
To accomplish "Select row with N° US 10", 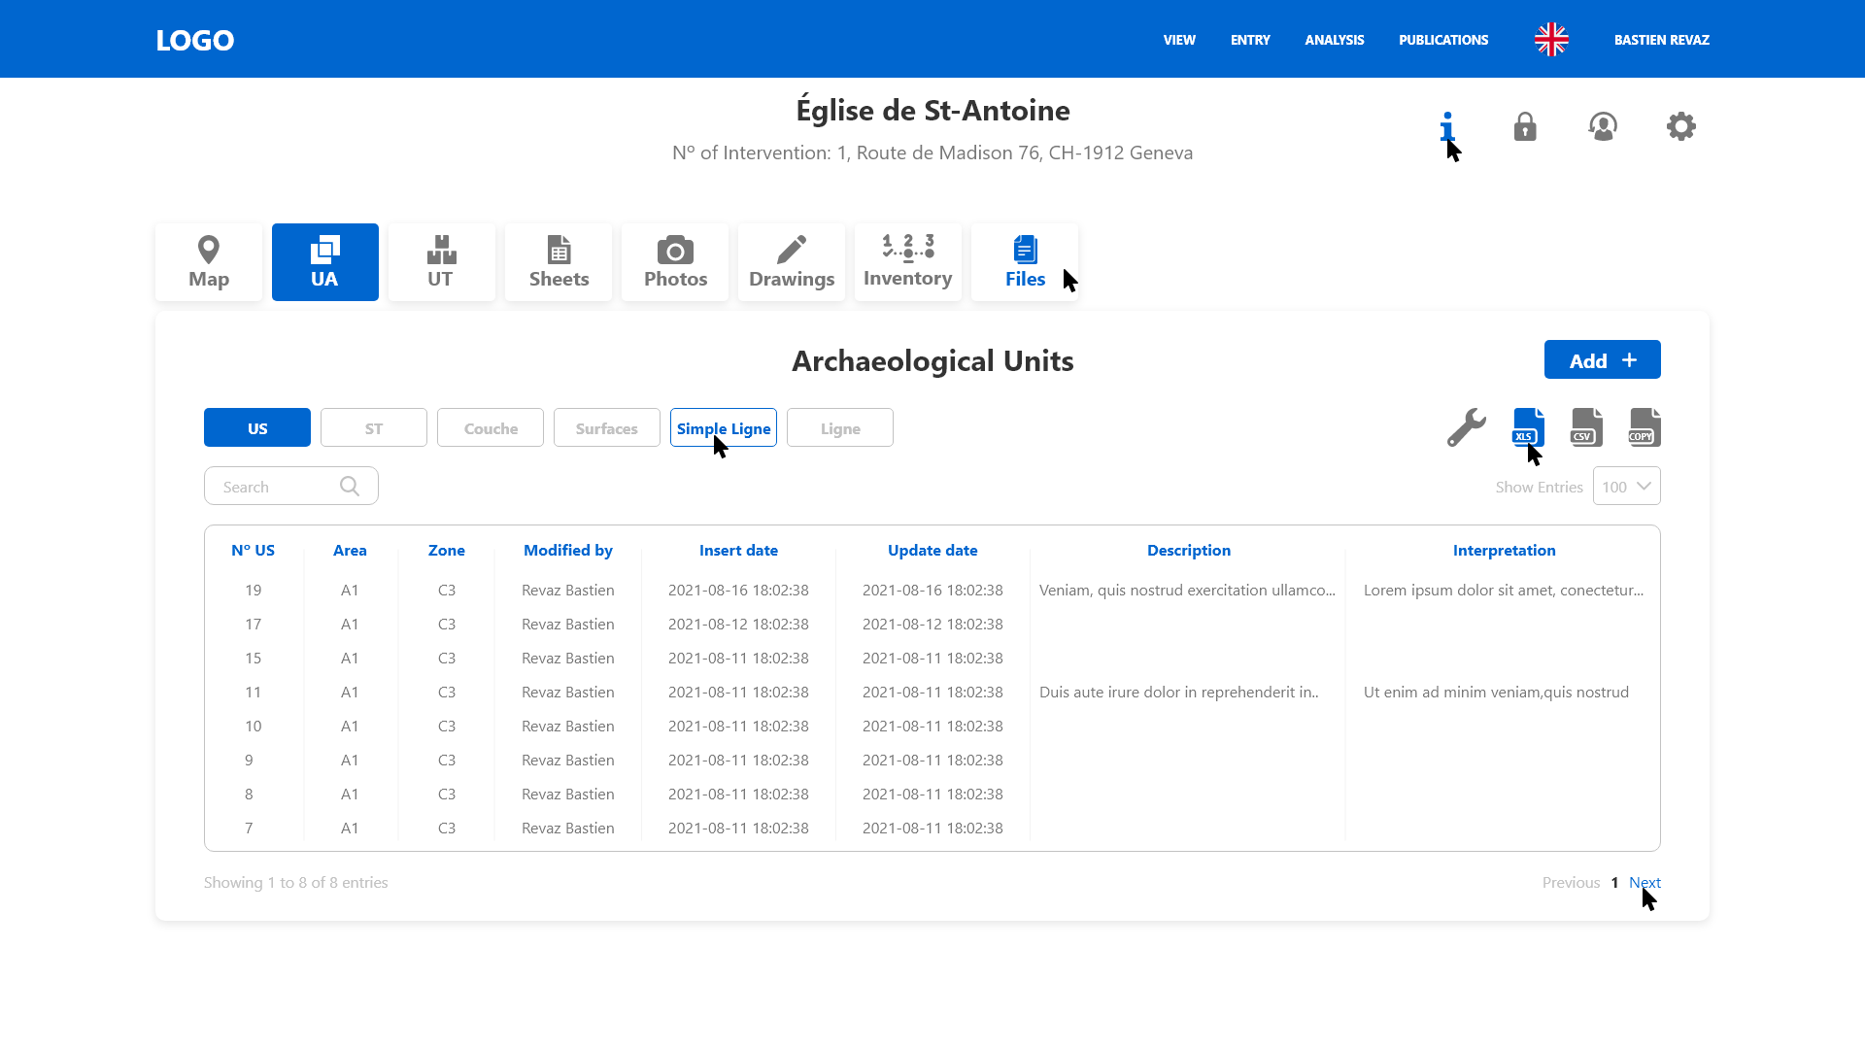I will [x=932, y=726].
